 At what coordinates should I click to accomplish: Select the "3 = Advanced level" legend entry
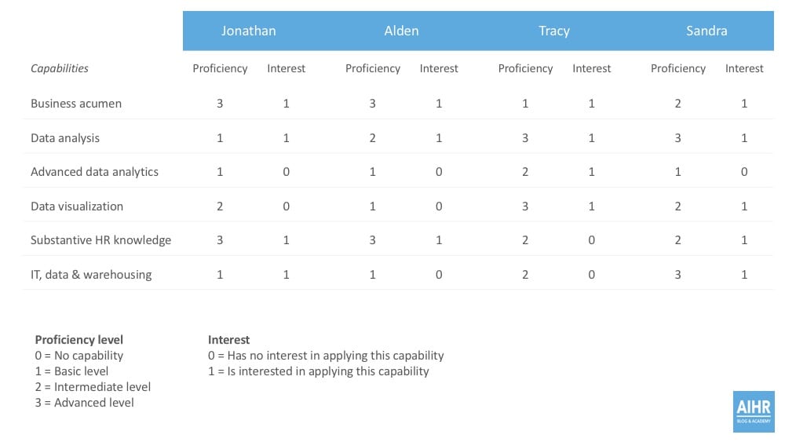[85, 403]
